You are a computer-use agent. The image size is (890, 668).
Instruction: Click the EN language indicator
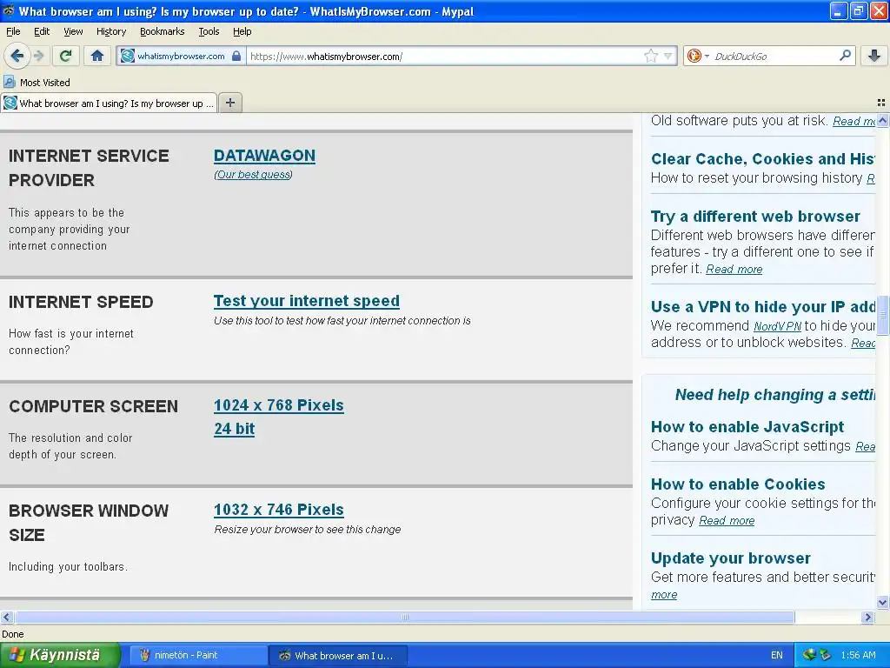click(776, 655)
